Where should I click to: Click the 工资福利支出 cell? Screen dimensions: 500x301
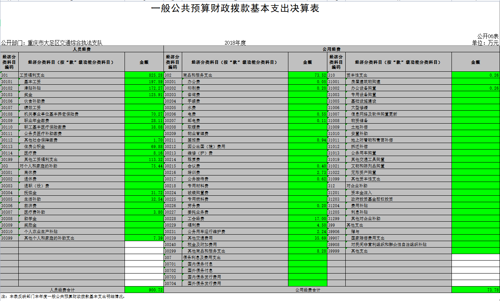click(x=71, y=75)
